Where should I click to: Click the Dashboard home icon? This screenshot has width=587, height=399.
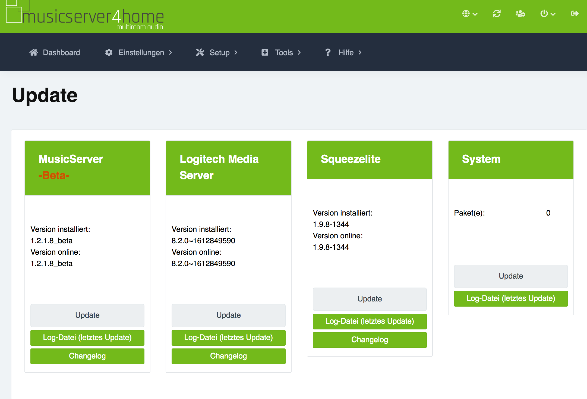[34, 52]
